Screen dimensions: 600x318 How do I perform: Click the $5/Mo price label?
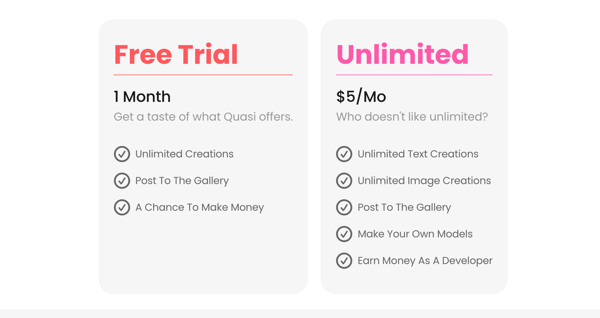(361, 96)
